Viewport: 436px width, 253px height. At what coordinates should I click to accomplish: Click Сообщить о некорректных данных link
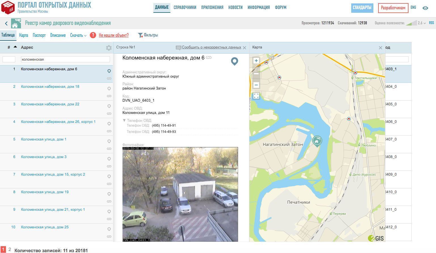[211, 47]
